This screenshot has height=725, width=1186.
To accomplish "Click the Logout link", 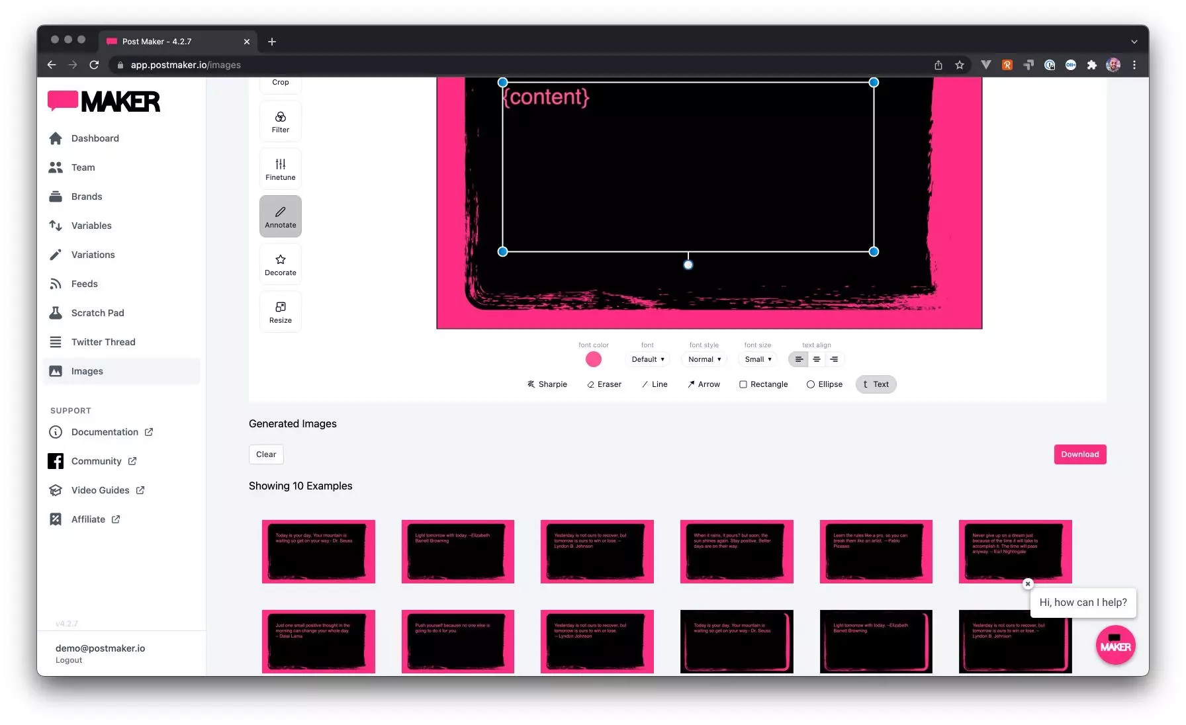I will click(x=69, y=660).
